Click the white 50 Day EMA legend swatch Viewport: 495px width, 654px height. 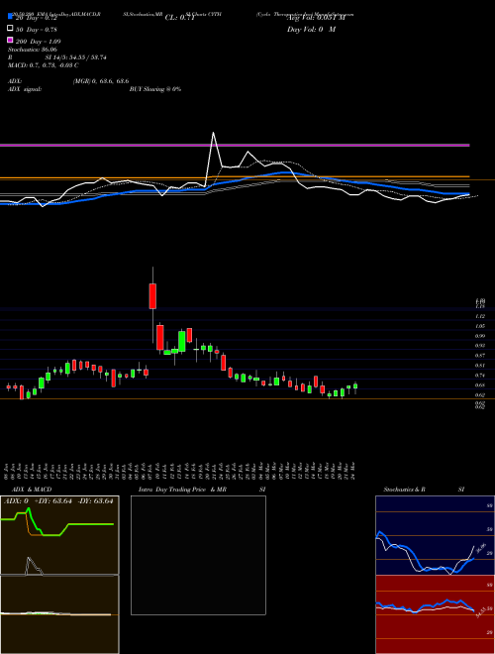pyautogui.click(x=11, y=29)
